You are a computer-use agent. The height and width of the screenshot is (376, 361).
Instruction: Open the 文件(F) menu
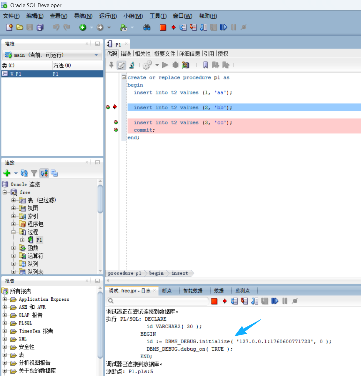coord(11,16)
